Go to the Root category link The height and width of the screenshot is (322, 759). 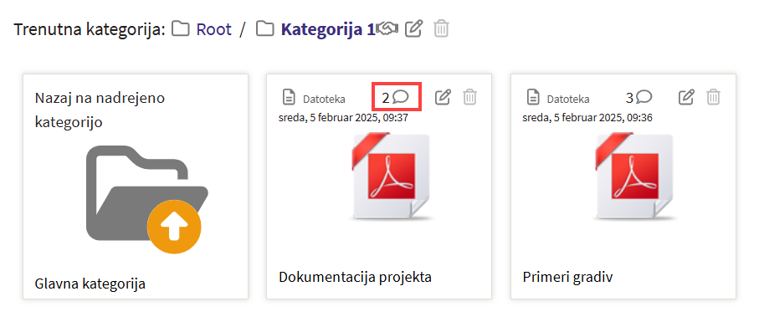coord(214,30)
